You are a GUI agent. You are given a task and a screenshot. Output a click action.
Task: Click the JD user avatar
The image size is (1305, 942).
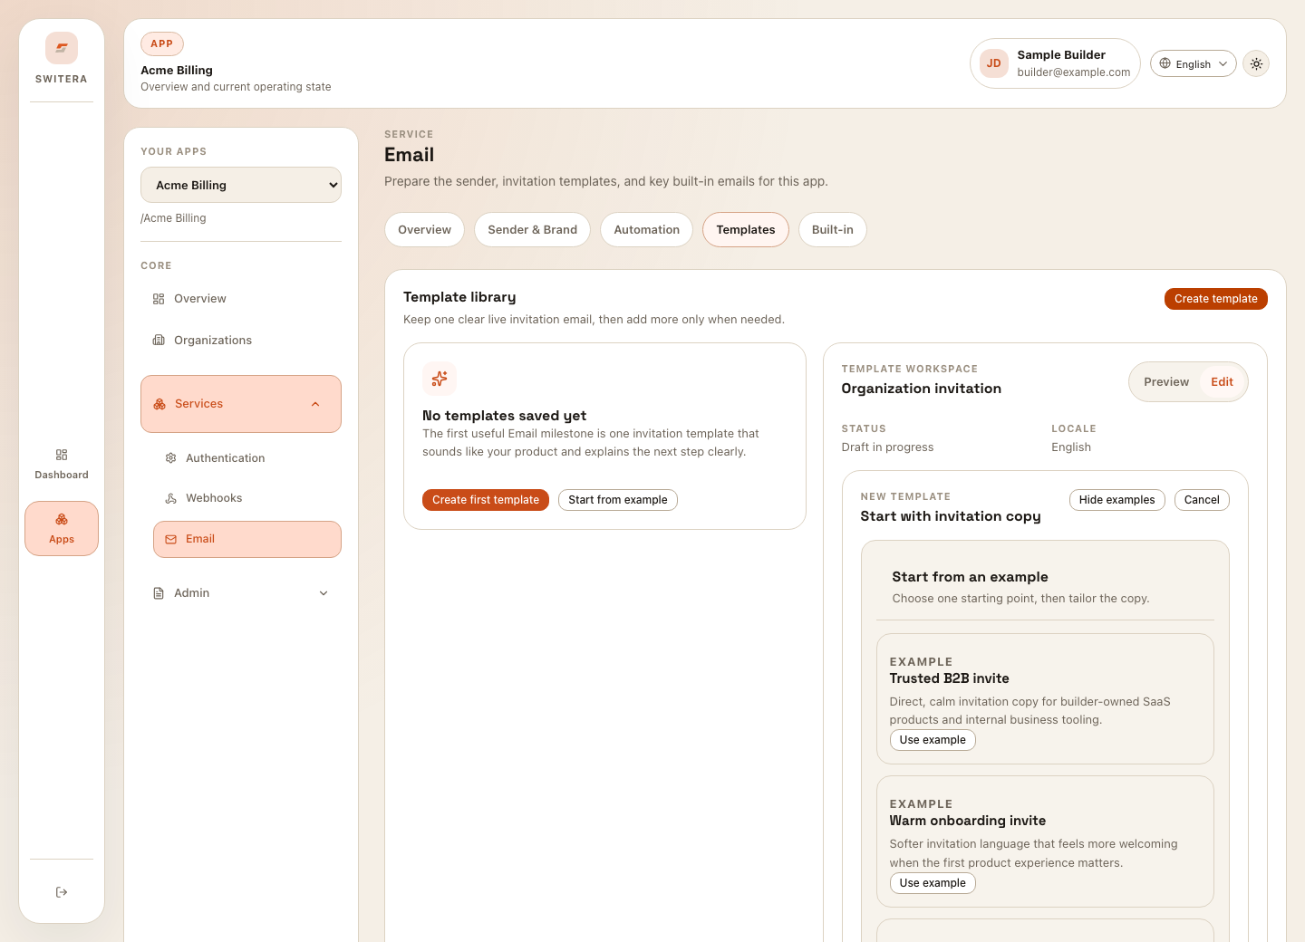click(994, 63)
